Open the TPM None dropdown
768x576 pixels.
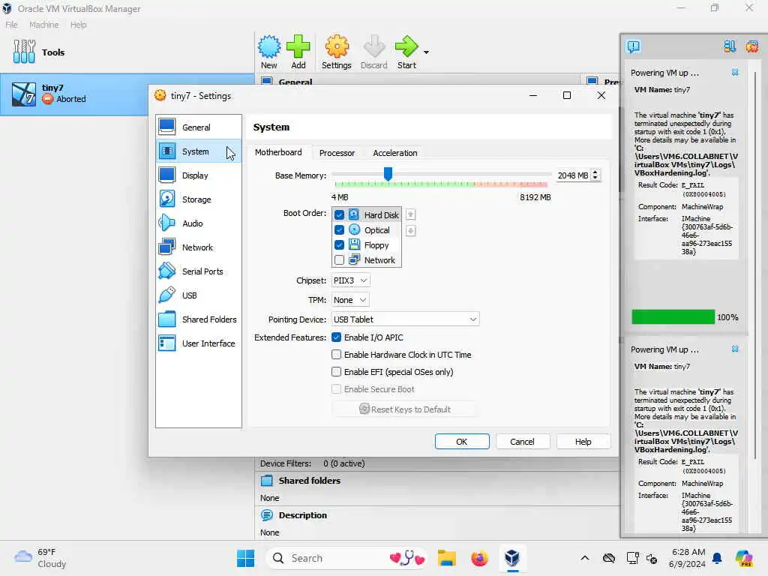pyautogui.click(x=350, y=300)
